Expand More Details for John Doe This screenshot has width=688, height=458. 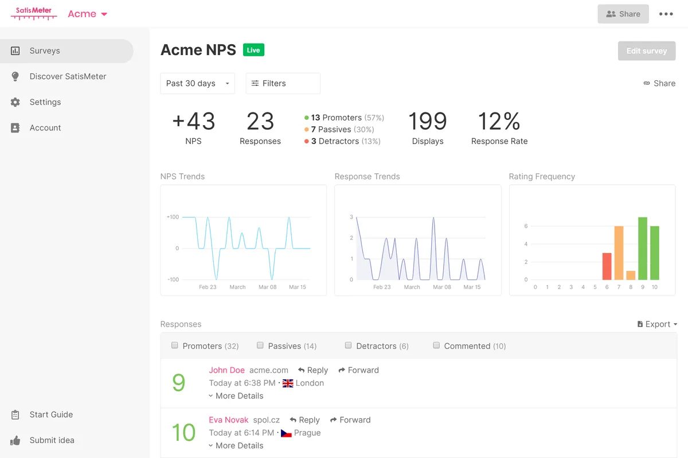[236, 396]
